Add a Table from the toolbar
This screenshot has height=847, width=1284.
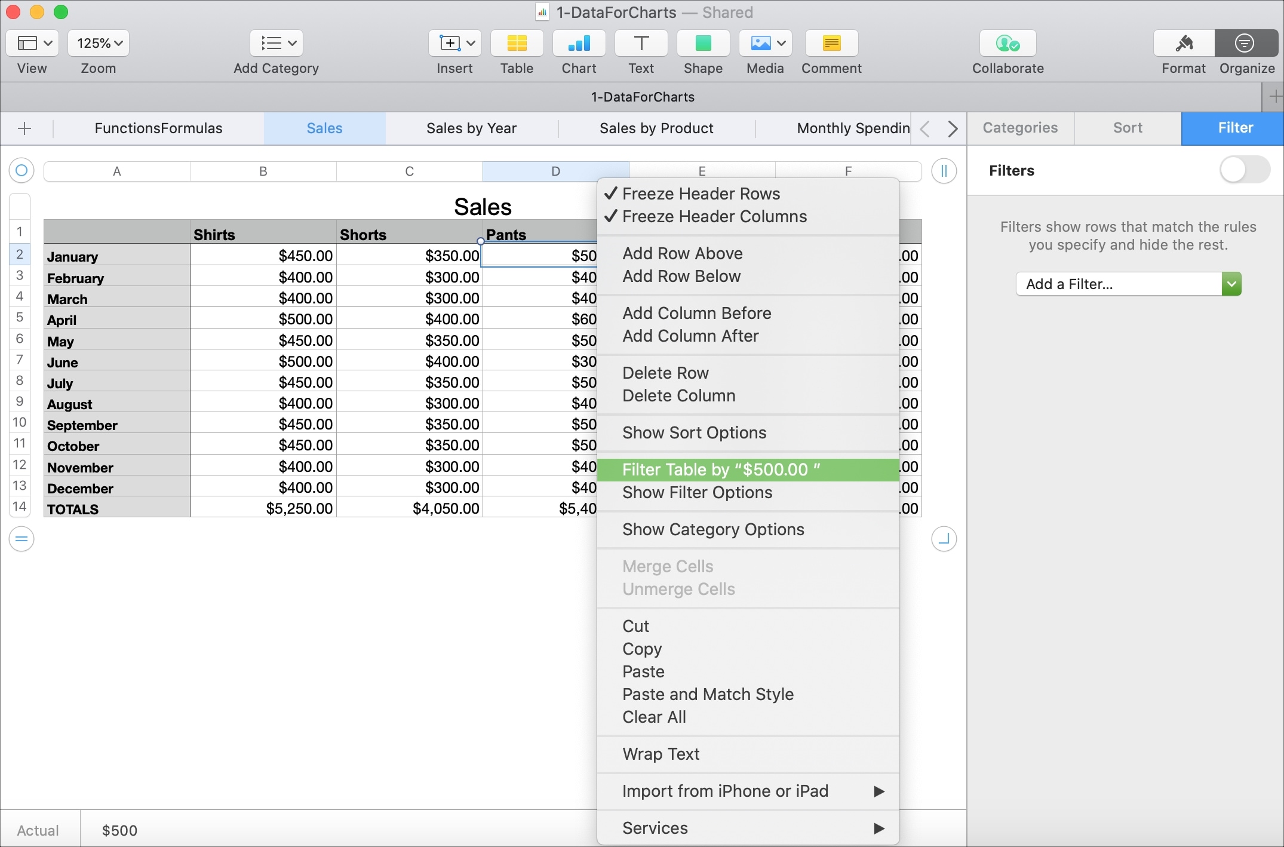click(x=517, y=43)
